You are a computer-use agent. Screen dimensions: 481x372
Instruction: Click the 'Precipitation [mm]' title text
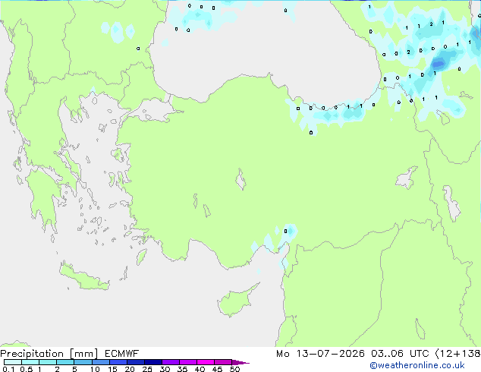pos(49,354)
